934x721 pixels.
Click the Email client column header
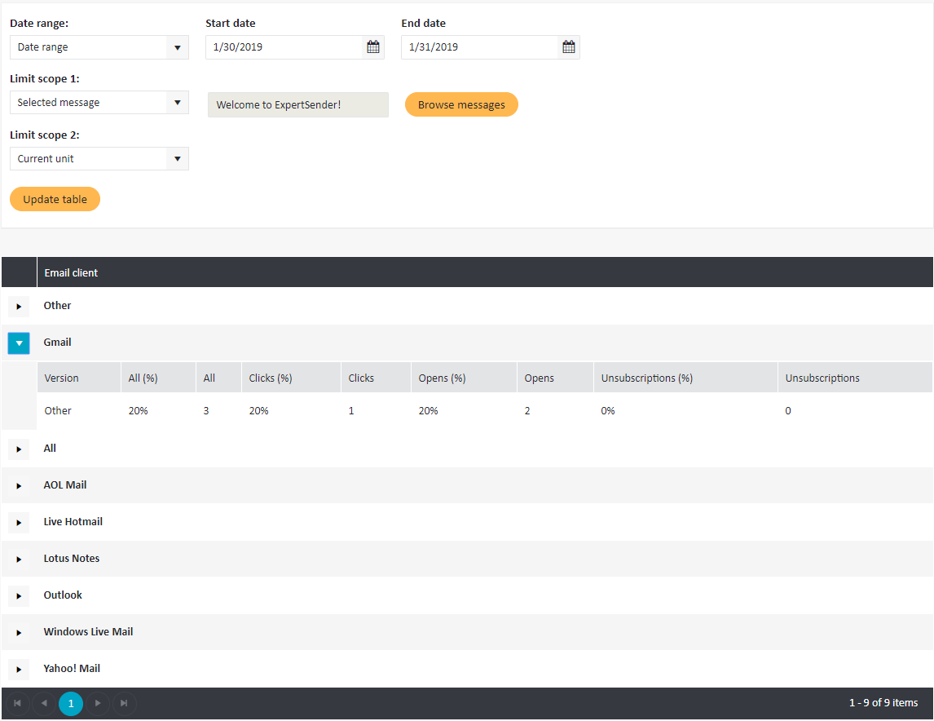(485, 272)
